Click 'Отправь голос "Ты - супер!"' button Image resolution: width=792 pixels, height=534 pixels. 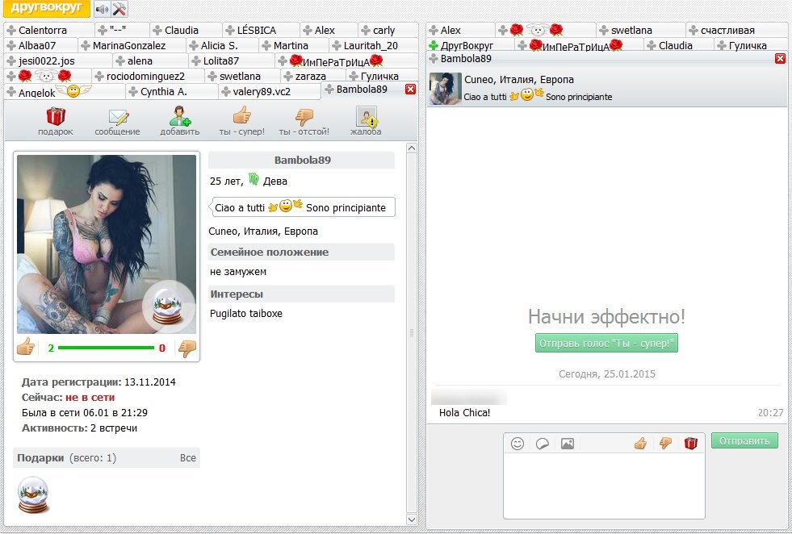[x=606, y=343]
